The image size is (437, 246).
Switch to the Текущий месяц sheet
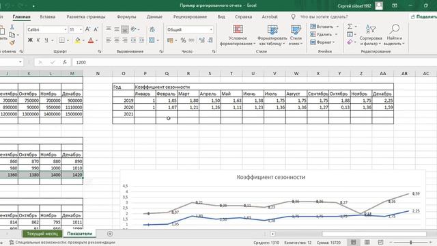[42, 234]
